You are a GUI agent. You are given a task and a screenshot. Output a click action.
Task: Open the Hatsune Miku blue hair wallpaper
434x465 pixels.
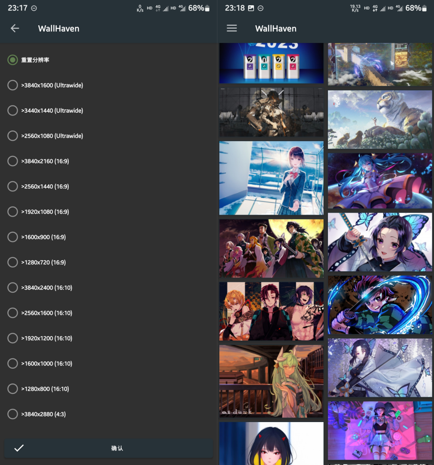click(380, 181)
